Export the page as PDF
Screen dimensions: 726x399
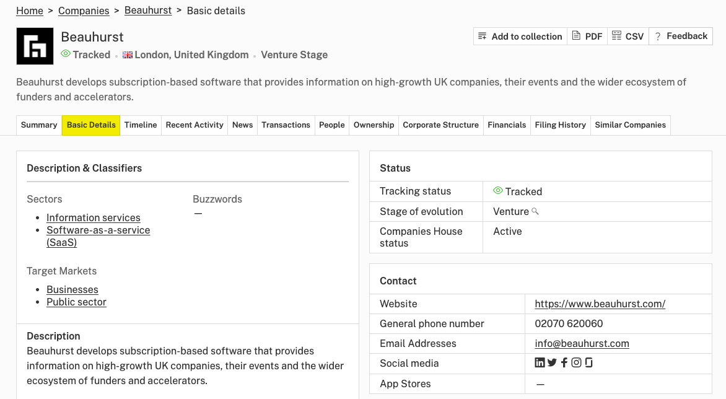coord(587,36)
